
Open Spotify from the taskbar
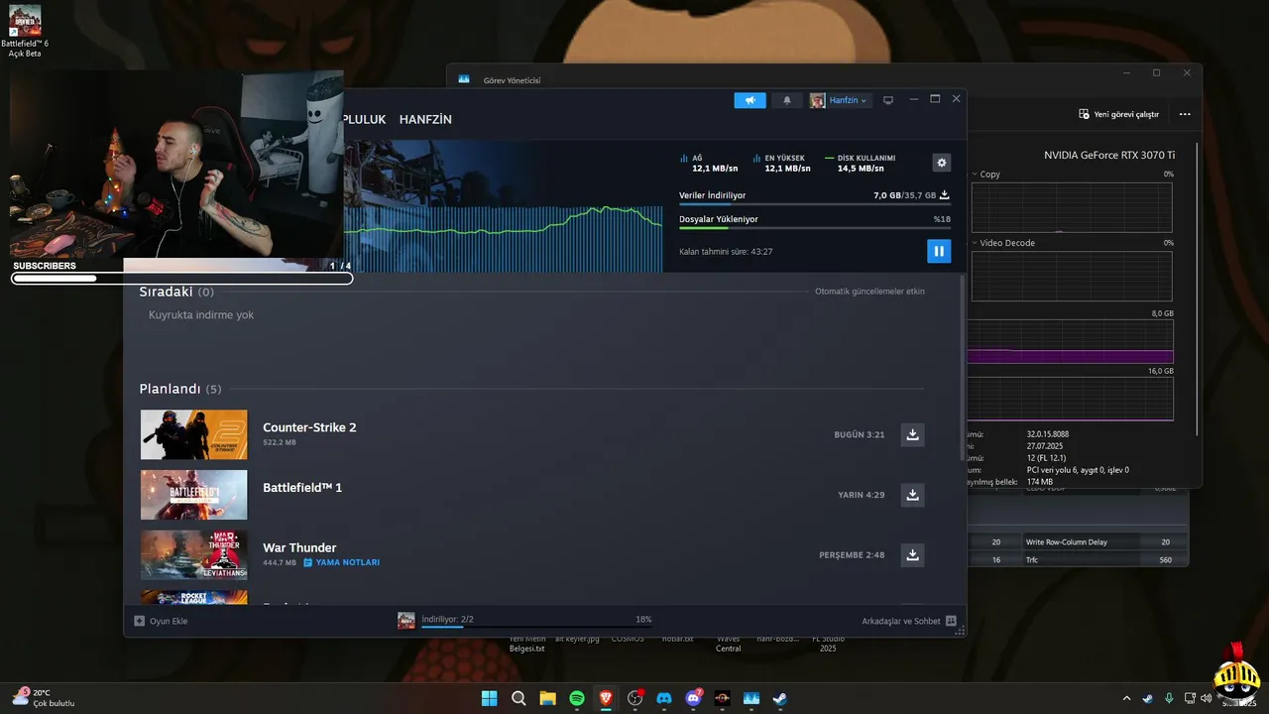tap(577, 698)
